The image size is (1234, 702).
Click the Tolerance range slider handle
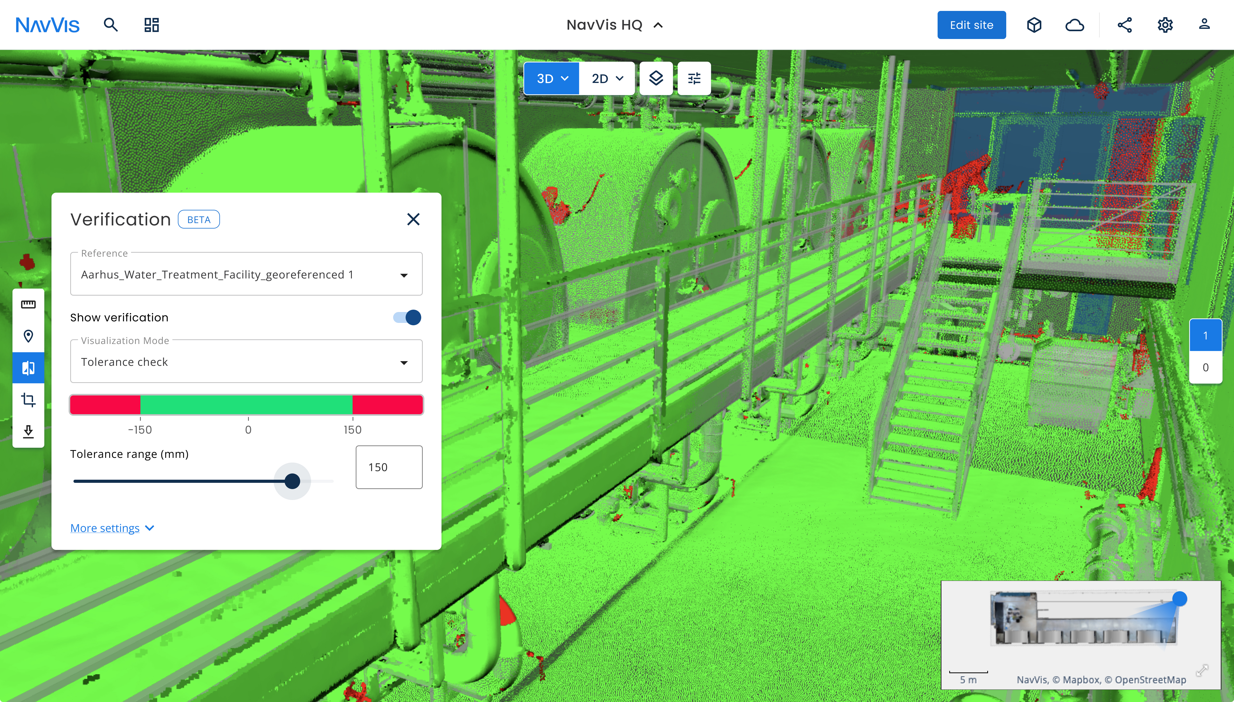click(292, 481)
